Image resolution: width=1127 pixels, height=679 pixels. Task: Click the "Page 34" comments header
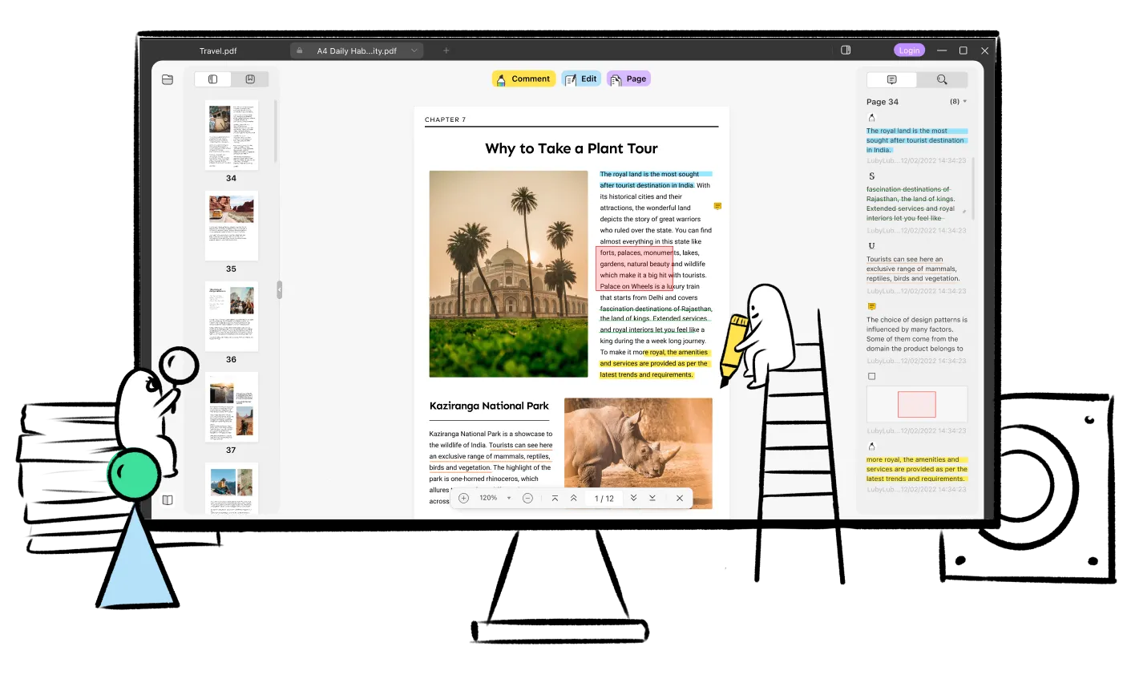coord(883,102)
